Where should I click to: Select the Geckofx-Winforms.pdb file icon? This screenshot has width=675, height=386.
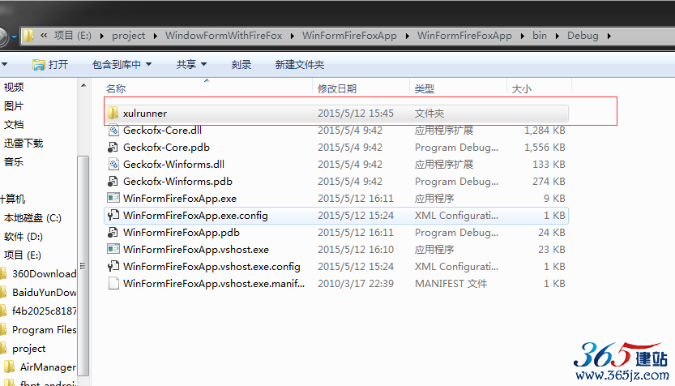(x=113, y=182)
